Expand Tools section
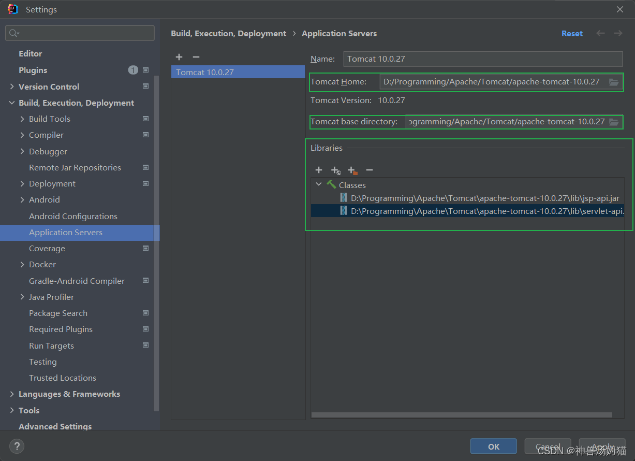 12,410
